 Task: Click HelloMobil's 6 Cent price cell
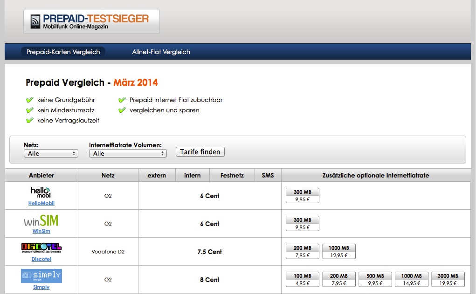(x=210, y=196)
